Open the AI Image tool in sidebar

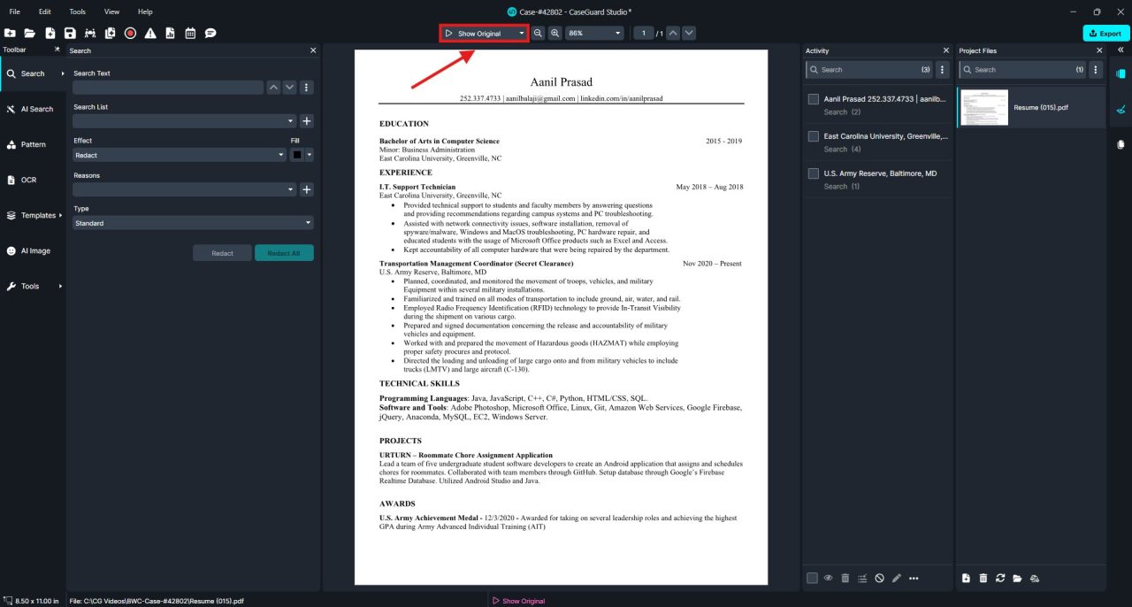[35, 250]
